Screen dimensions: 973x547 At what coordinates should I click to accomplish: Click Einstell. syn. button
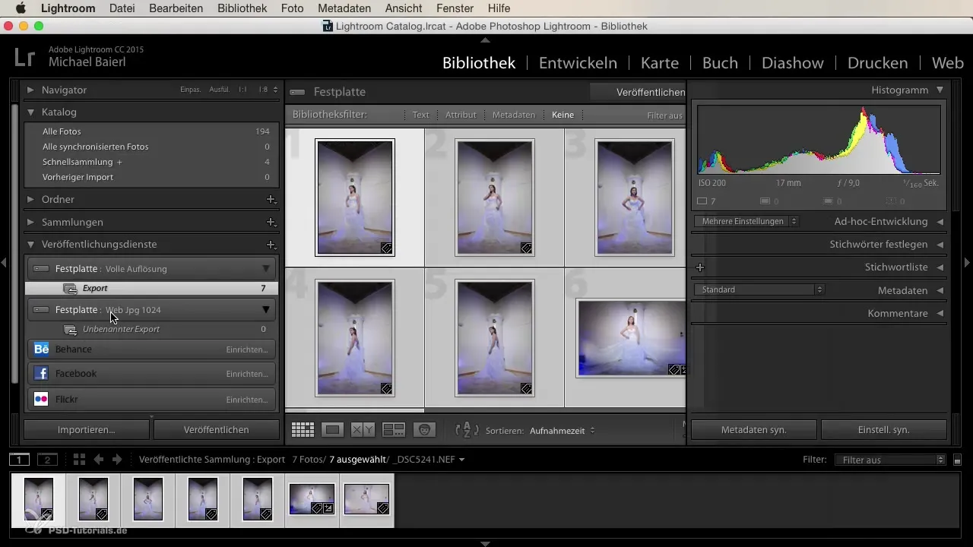(x=883, y=429)
